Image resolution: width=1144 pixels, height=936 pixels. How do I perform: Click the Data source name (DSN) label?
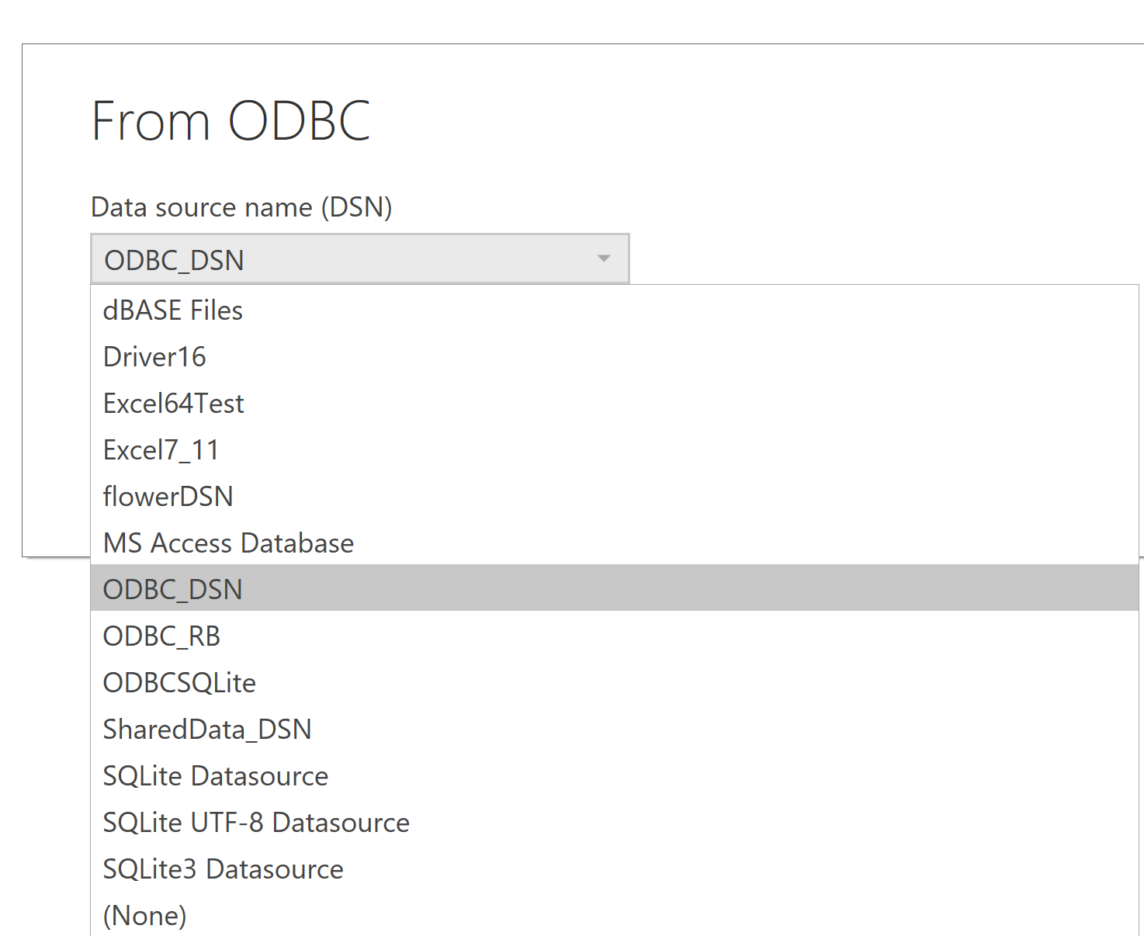[241, 207]
